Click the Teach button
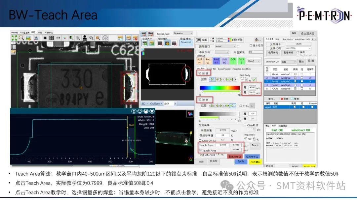Viewport: 357px width, 200px height. click(255, 145)
